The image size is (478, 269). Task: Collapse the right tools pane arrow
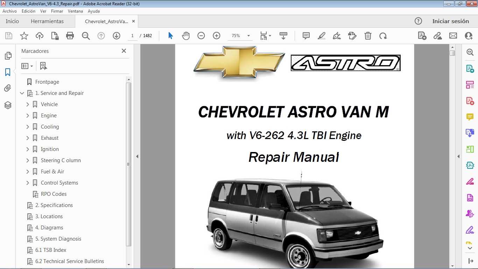point(458,157)
